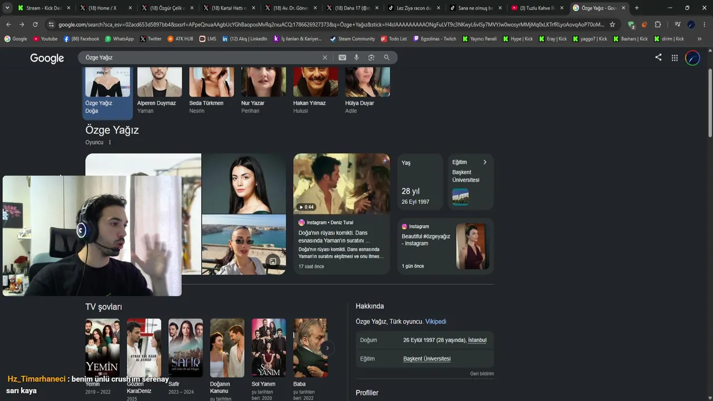
Task: Search by image with Google Lens
Action: click(x=372, y=57)
